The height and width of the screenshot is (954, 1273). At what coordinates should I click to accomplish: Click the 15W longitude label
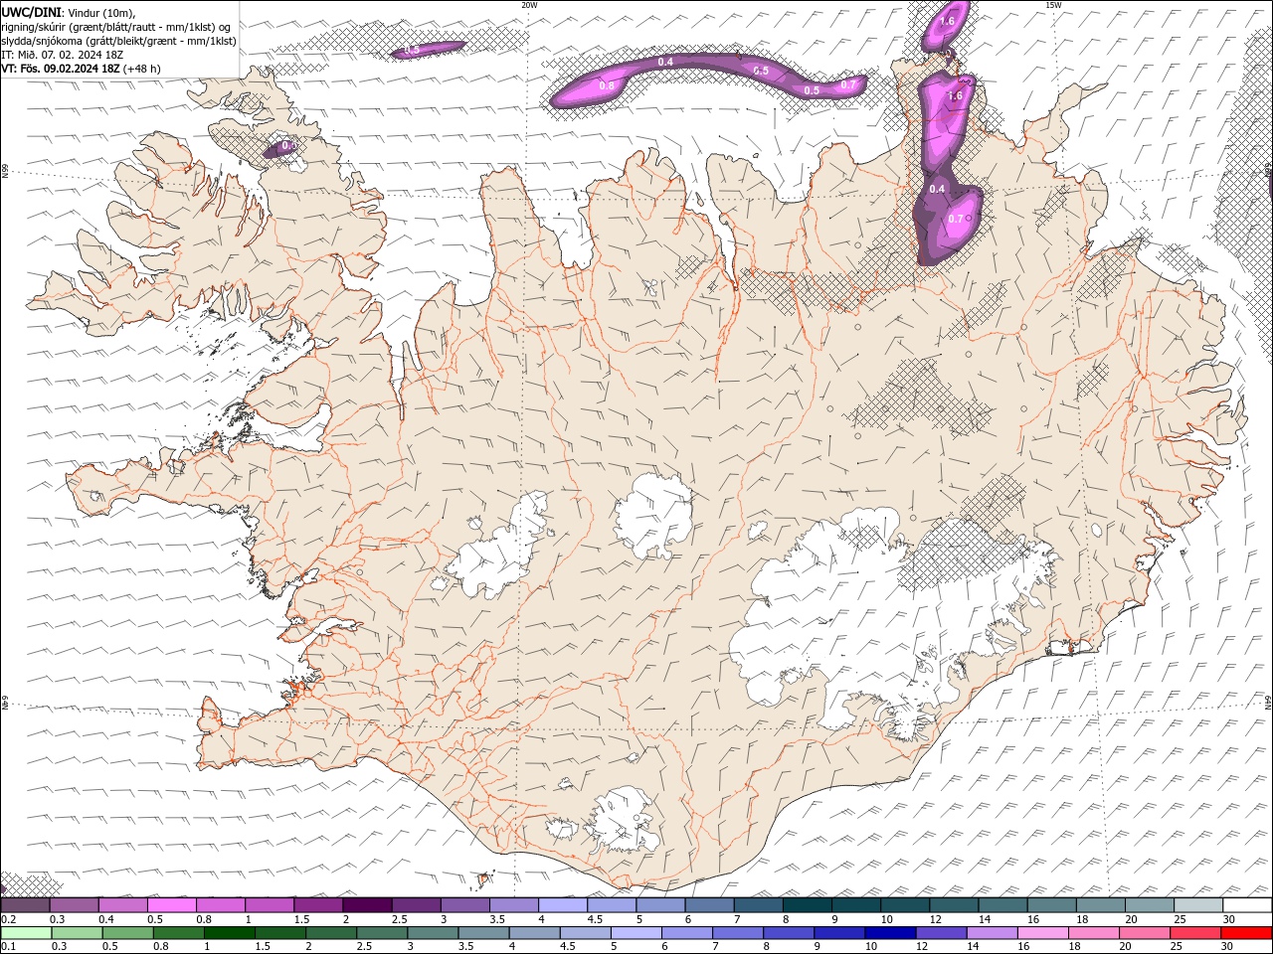pyautogui.click(x=1053, y=5)
